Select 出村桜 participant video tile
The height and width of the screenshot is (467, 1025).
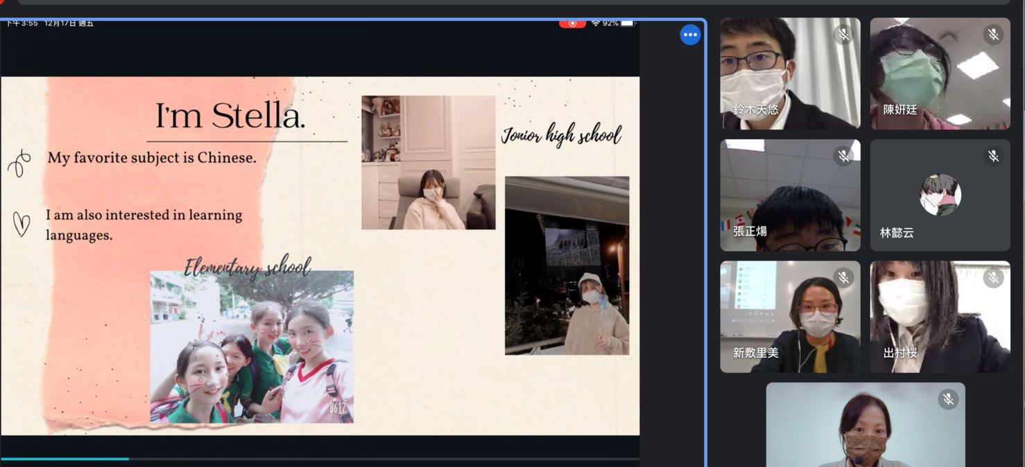click(940, 317)
